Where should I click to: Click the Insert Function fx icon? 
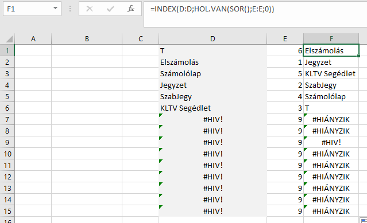pyautogui.click(x=131, y=9)
